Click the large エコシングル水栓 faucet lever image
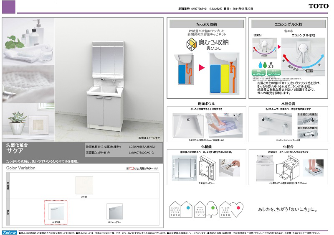Viewport: 334px width, 235px height. click(303, 57)
